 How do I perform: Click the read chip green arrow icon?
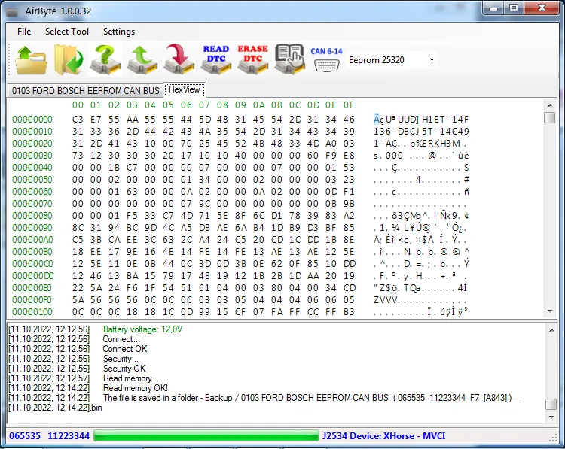[142, 60]
